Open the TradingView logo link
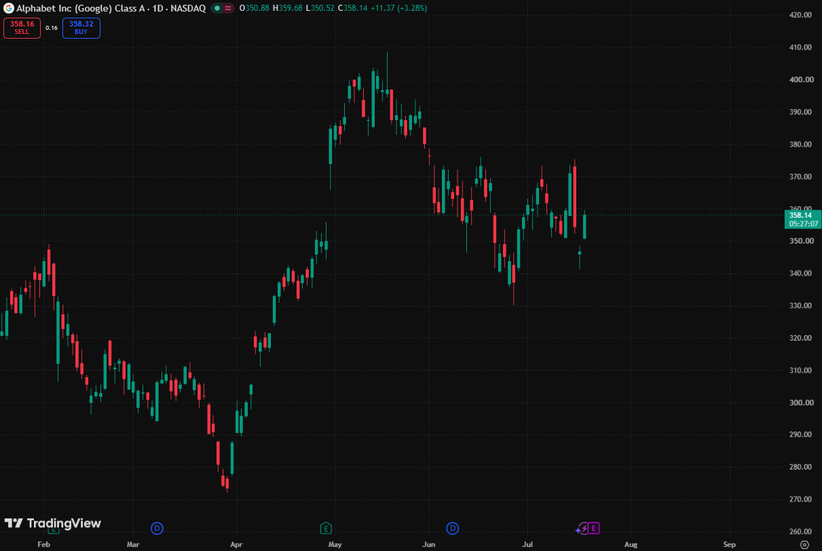822x551 pixels. pyautogui.click(x=53, y=523)
